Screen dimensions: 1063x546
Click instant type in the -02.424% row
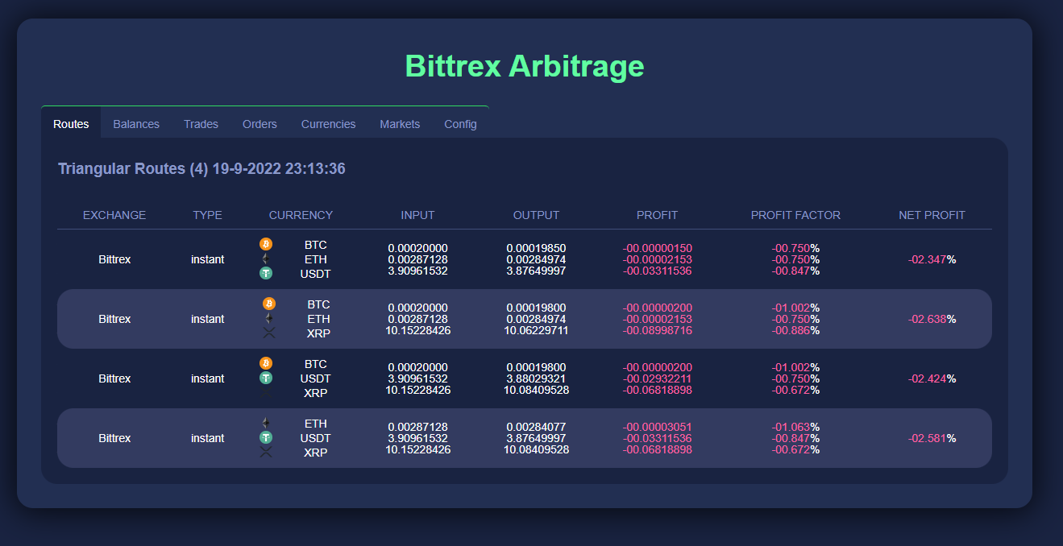click(207, 378)
